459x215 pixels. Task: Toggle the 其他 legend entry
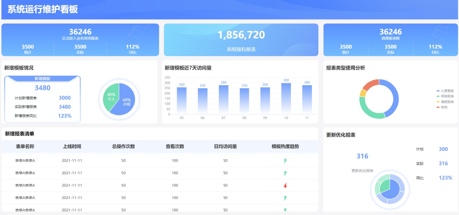tap(442, 107)
